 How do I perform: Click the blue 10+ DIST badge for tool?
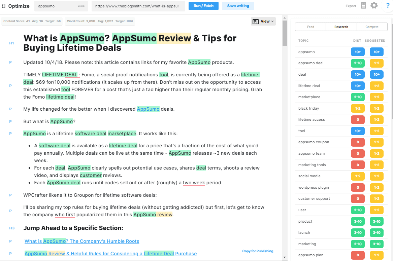[358, 131]
